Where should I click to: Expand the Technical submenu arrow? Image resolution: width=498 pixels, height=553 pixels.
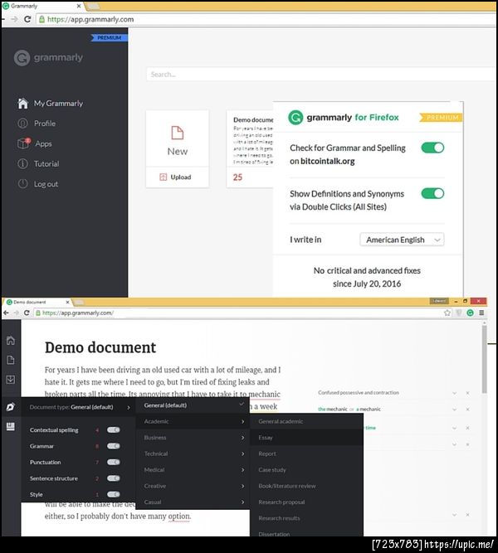point(242,454)
